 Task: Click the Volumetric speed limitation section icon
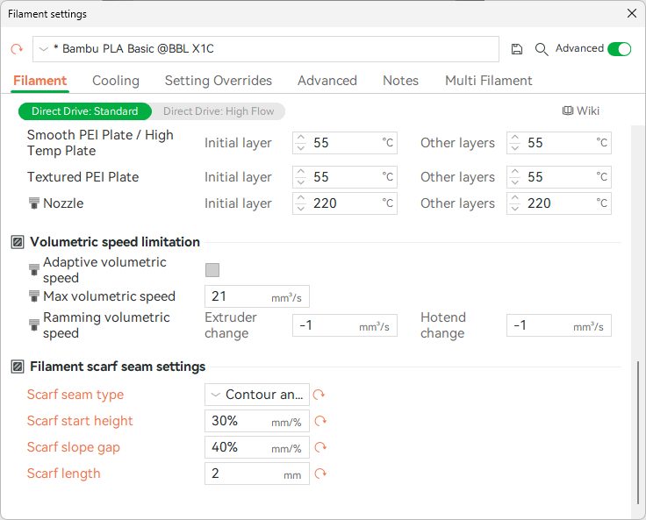17,242
